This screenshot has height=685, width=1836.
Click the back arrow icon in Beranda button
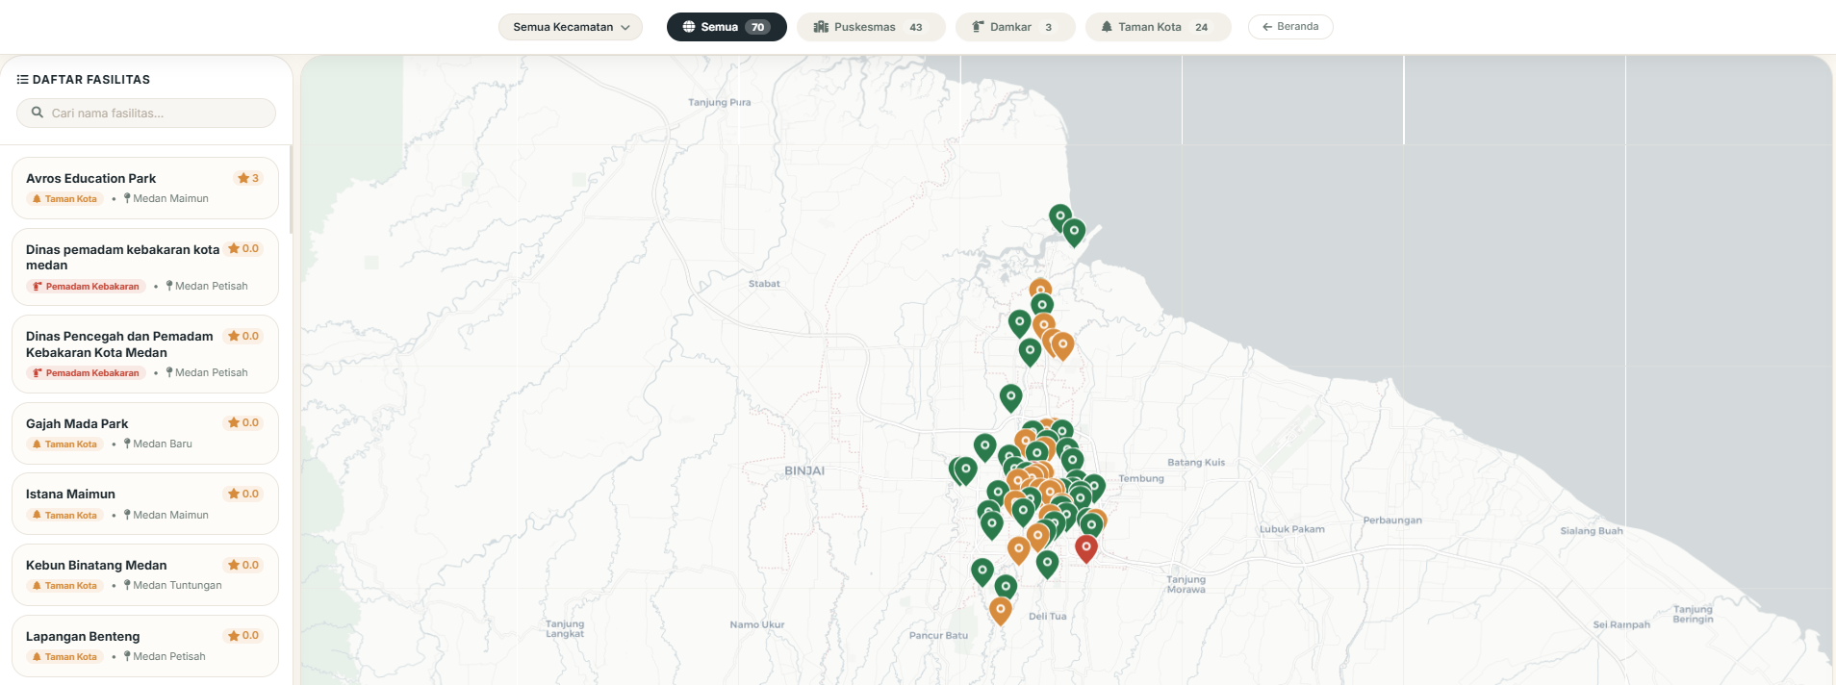click(x=1267, y=27)
